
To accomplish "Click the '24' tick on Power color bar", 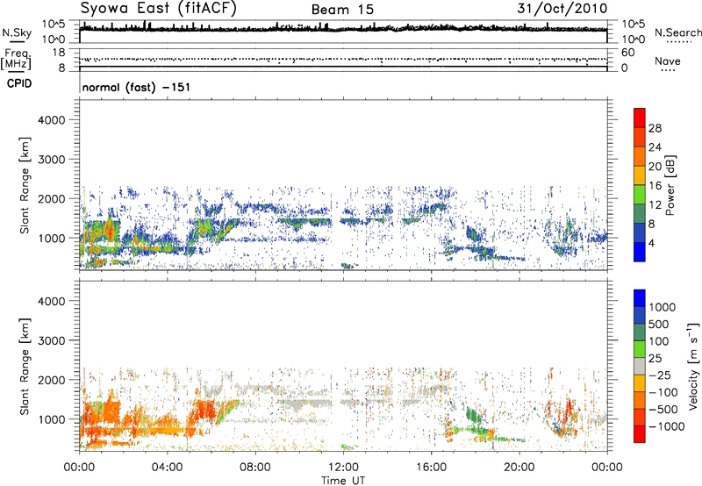I will (655, 147).
